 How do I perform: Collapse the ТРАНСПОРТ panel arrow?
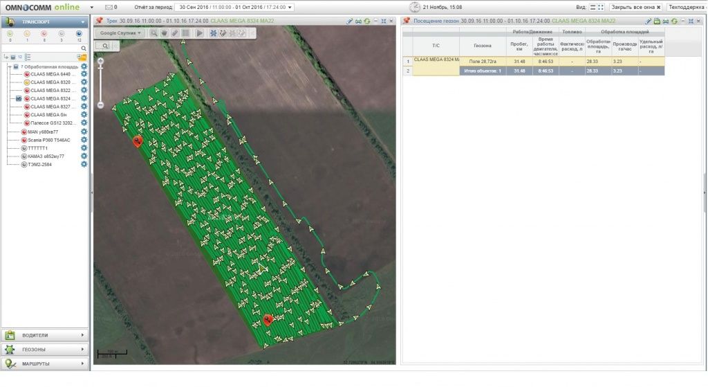83,21
